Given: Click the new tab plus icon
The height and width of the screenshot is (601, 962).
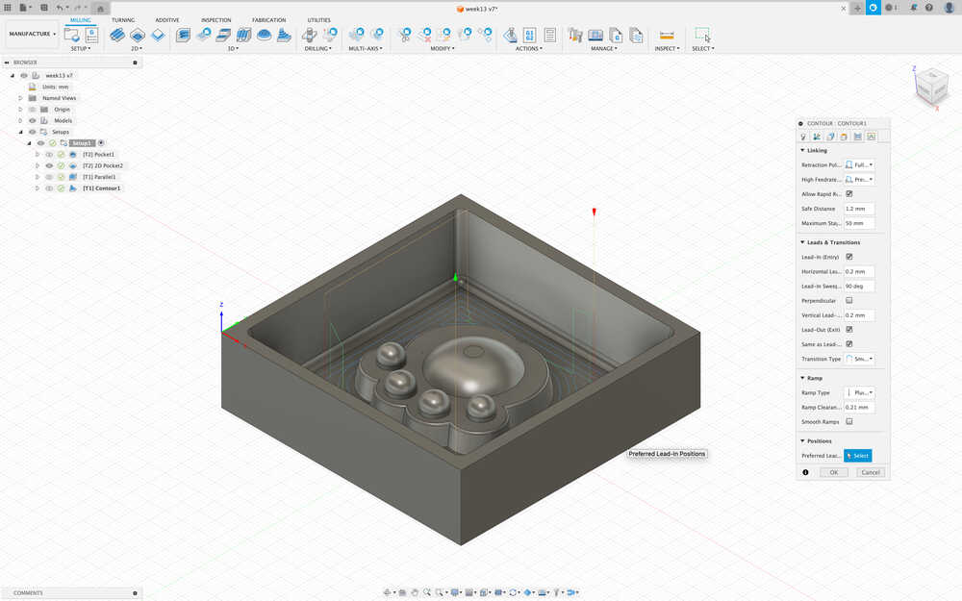Looking at the screenshot, I should [858, 8].
